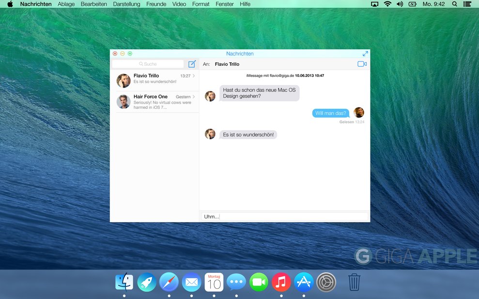This screenshot has height=299, width=479.
Task: Click the iMessage header with flavio@giga.de
Action: point(285,75)
